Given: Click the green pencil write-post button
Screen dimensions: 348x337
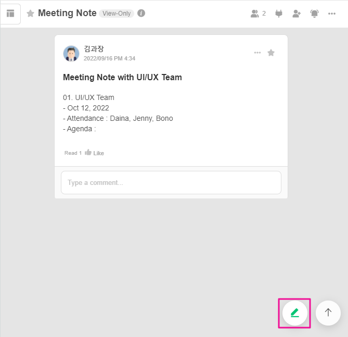Looking at the screenshot, I should tap(295, 313).
